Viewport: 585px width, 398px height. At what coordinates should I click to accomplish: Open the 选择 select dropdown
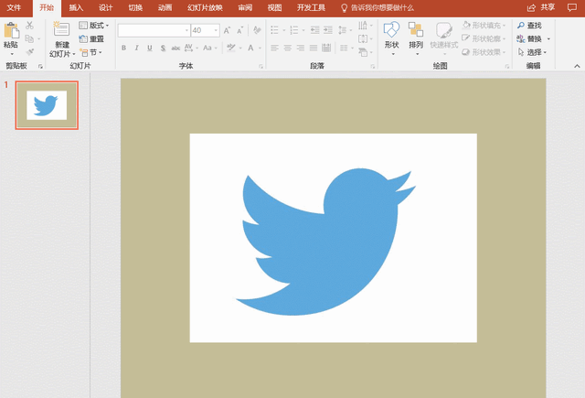(x=532, y=52)
